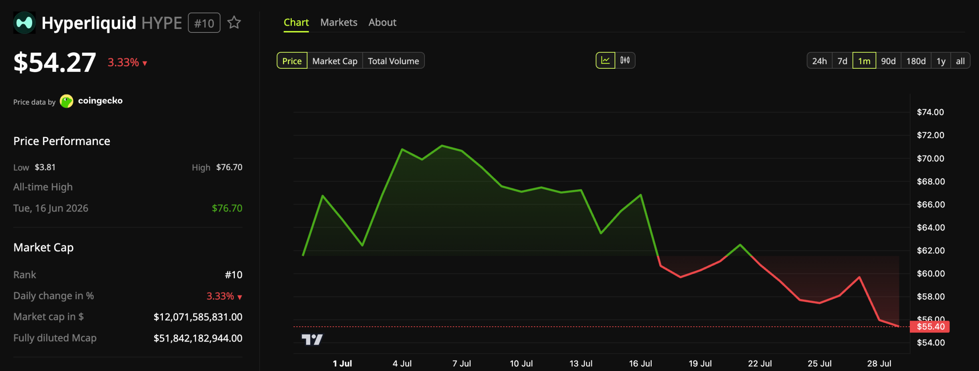The height and width of the screenshot is (371, 979).
Task: Click the HYPE ticker symbol
Action: pyautogui.click(x=161, y=23)
